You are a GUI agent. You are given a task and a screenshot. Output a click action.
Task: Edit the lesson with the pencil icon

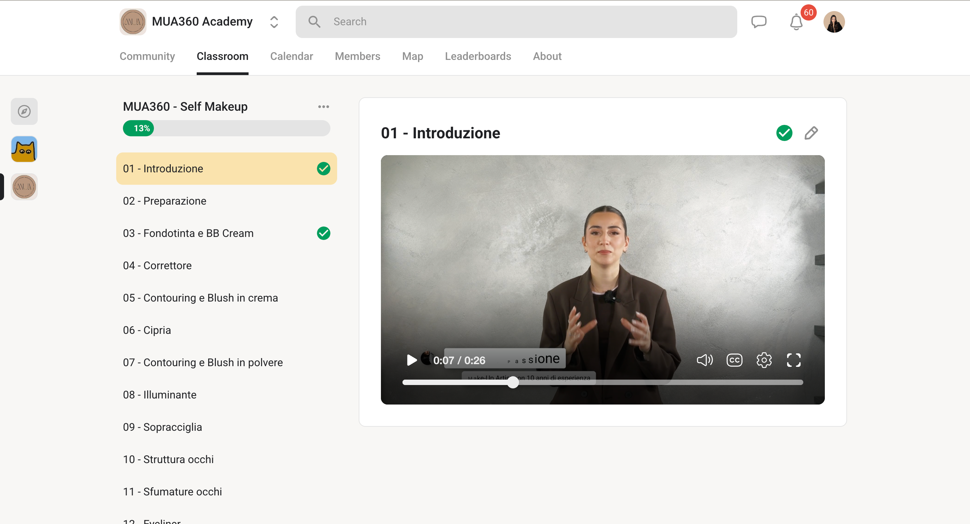click(811, 133)
